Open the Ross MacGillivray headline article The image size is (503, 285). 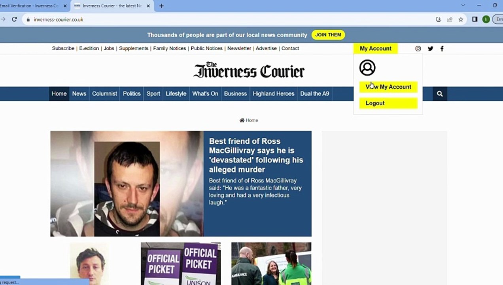(x=256, y=155)
